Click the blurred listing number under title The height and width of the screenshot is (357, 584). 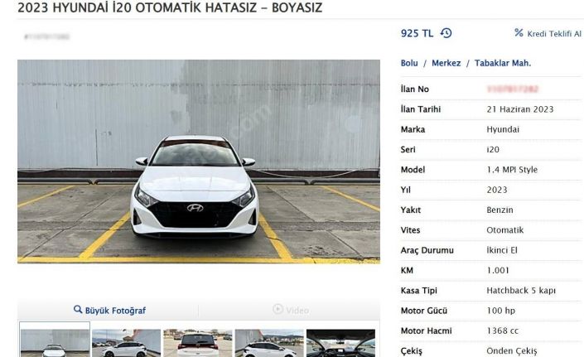46,37
